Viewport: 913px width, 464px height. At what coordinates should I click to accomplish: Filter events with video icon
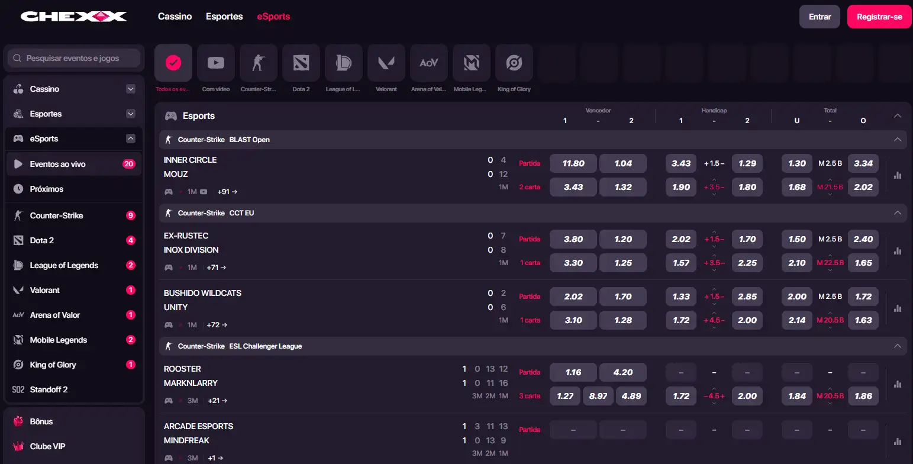(216, 63)
